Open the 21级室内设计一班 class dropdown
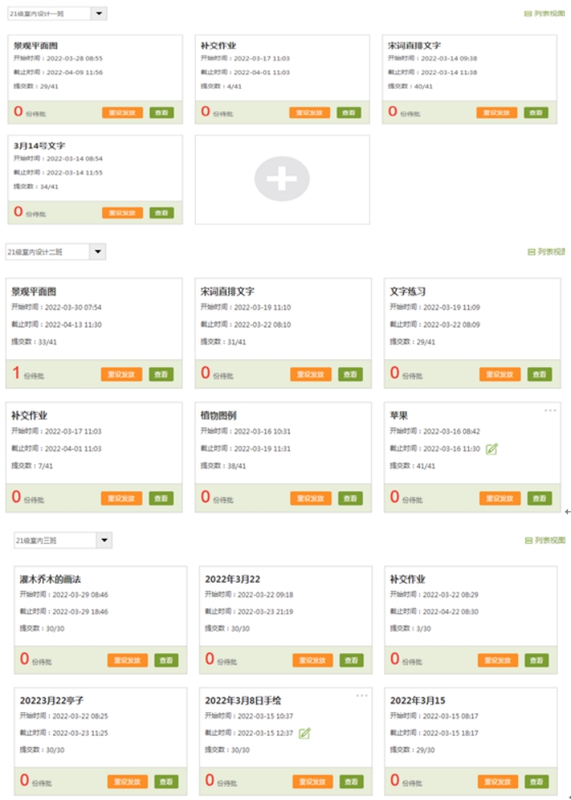 point(98,14)
